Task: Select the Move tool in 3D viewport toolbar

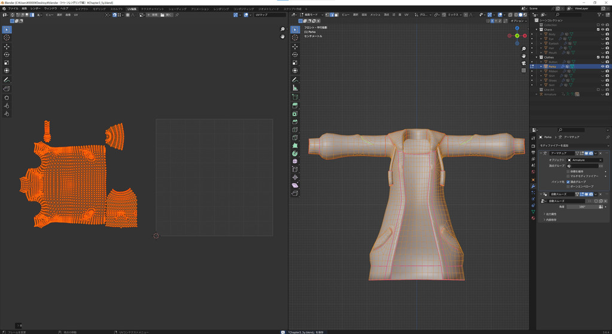Action: pos(295,46)
